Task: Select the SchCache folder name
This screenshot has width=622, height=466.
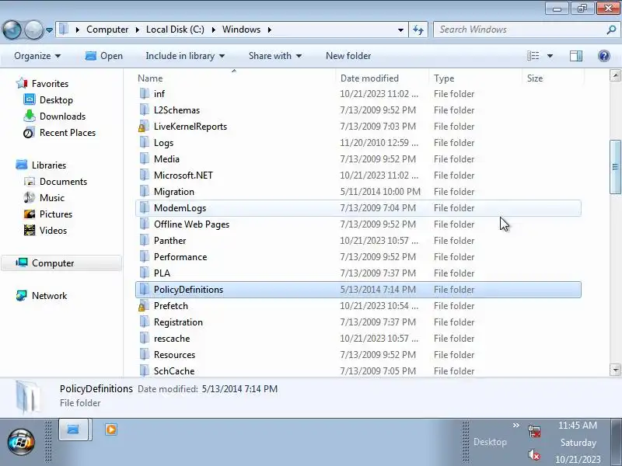Action: [x=174, y=371]
